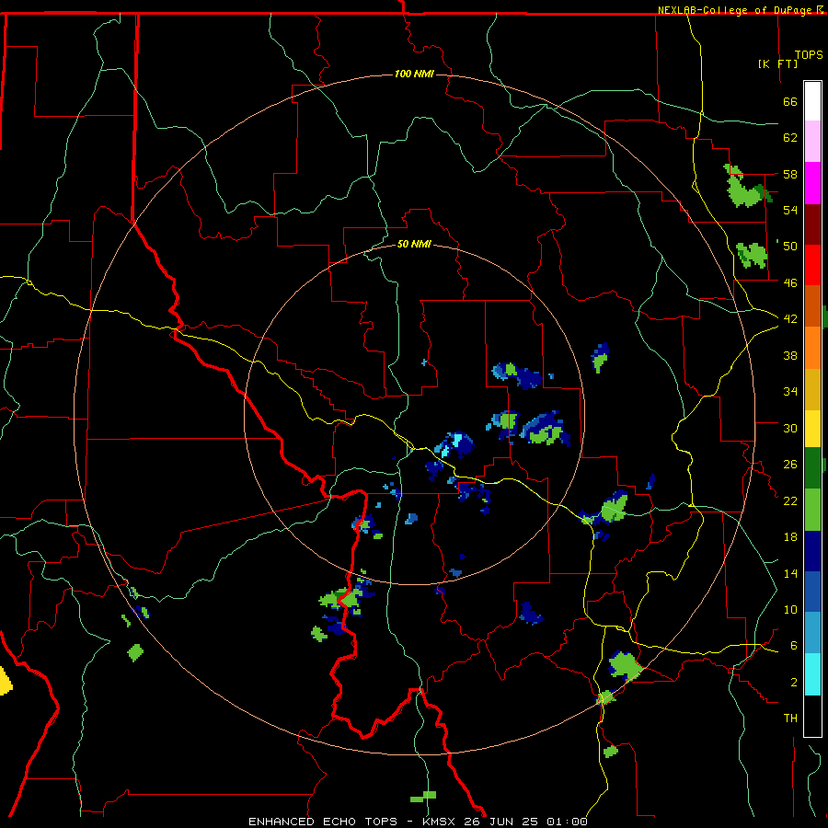This screenshot has width=828, height=828.
Task: Click legend value "42"
Action: click(790, 319)
